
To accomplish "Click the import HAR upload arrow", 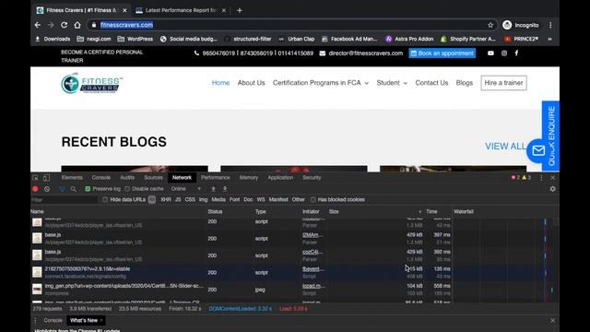I will (x=213, y=189).
